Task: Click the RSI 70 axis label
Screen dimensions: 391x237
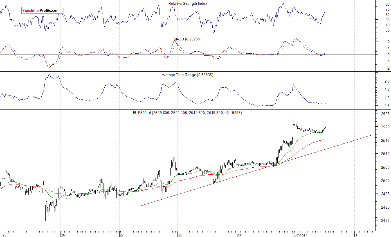Action: (387, 9)
